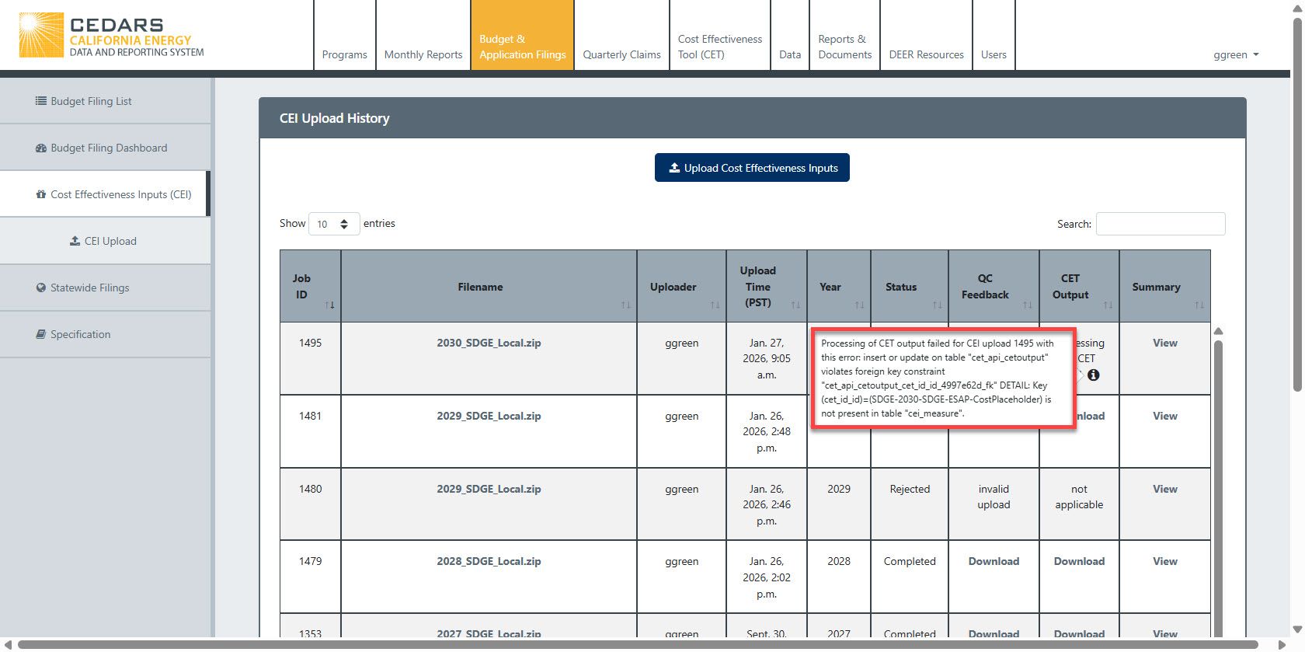This screenshot has width=1305, height=652.
Task: Click the Budget Filing Dashboard icon
Action: 40,148
